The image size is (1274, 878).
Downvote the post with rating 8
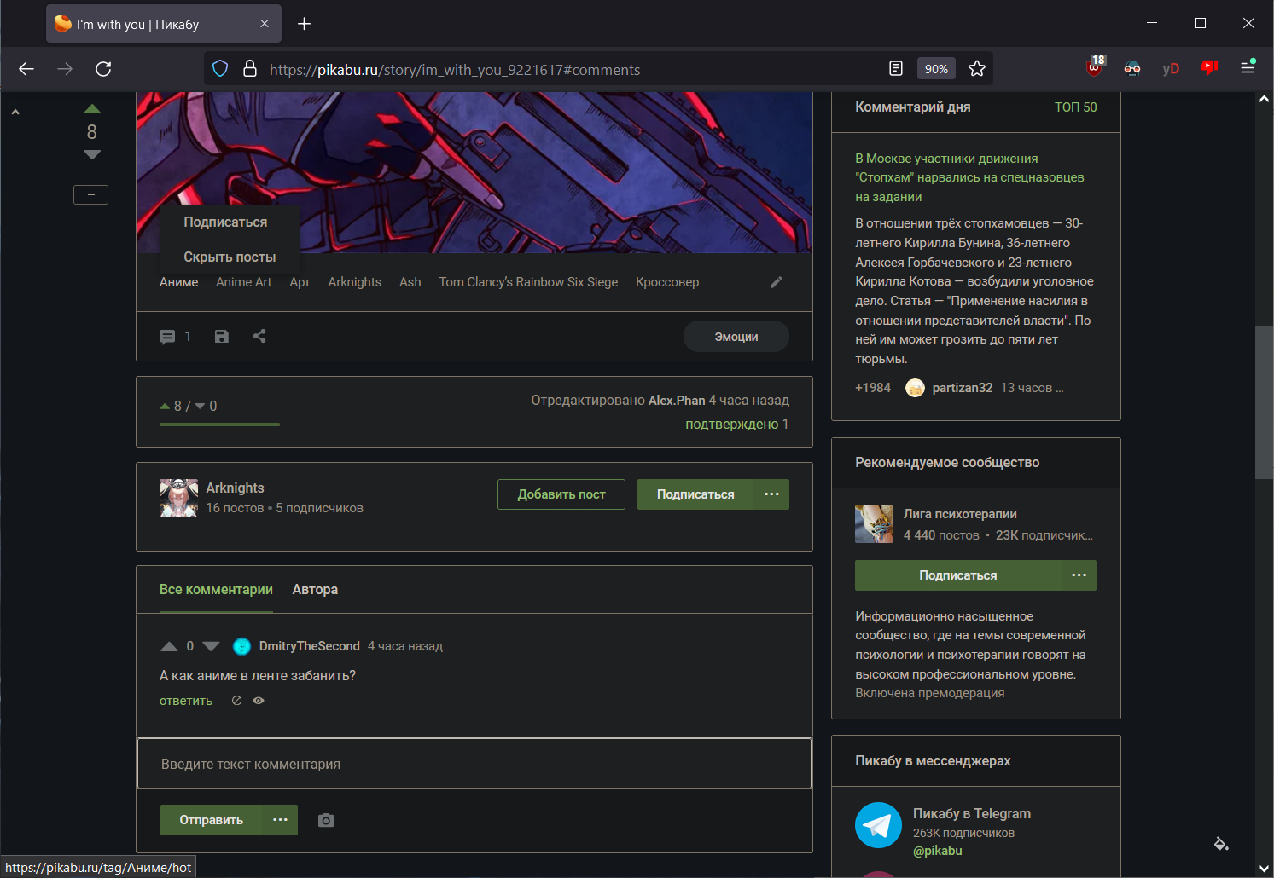[x=92, y=155]
